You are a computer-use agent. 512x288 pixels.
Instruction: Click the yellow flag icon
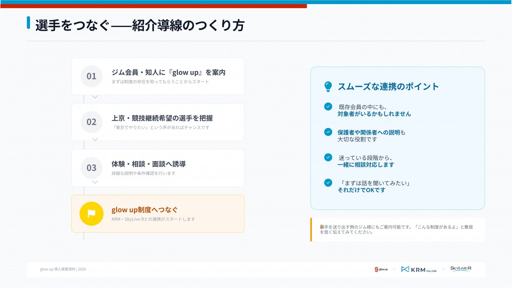(91, 214)
